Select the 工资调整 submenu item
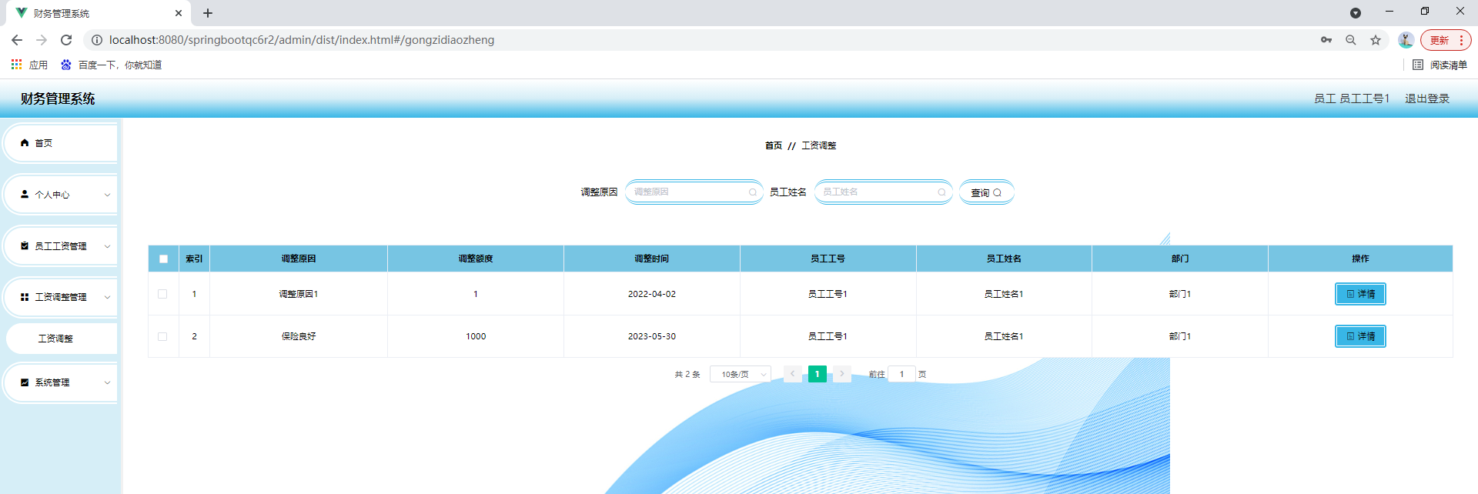Viewport: 1478px width, 494px height. coord(56,339)
